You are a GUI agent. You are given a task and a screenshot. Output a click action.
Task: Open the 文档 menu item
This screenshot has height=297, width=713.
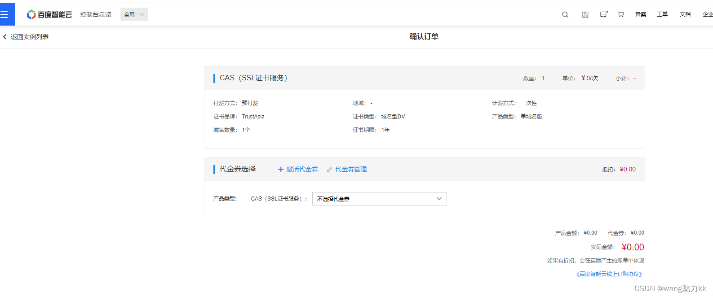tap(685, 14)
